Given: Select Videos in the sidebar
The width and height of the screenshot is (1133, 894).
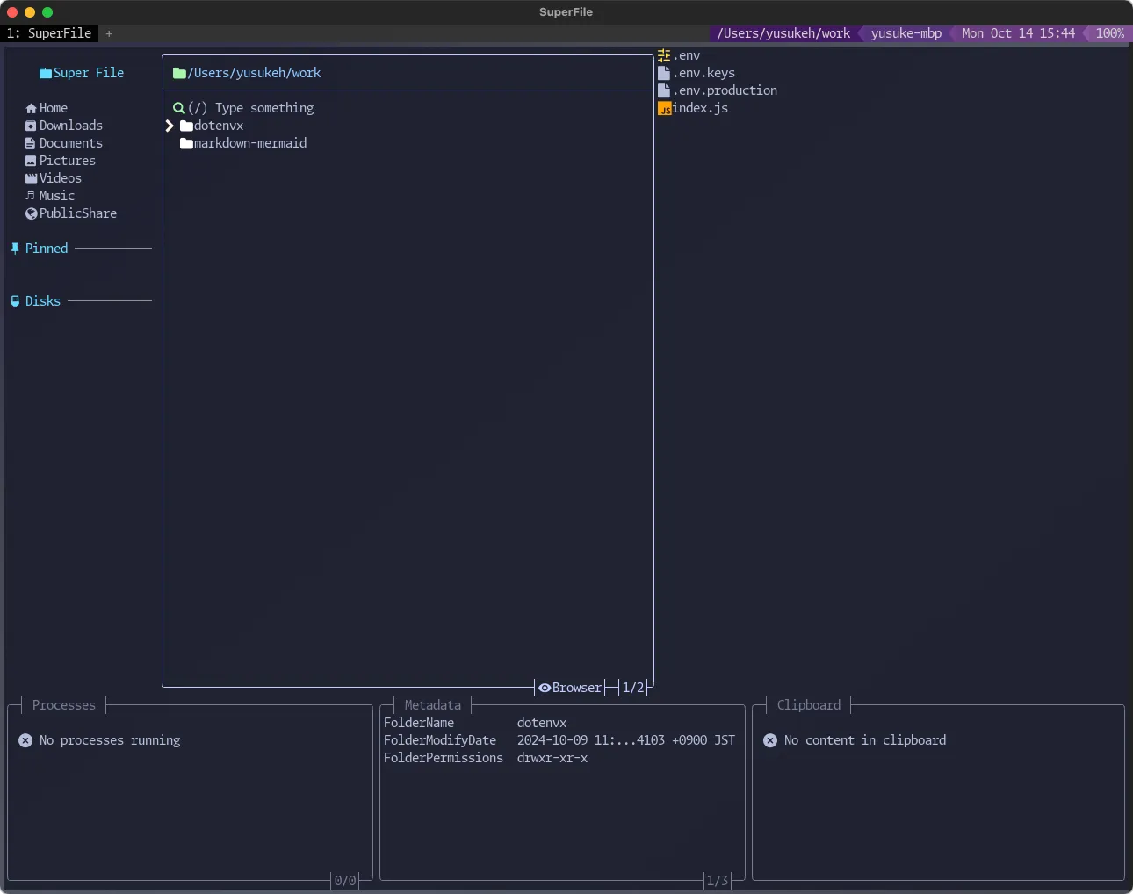Looking at the screenshot, I should pos(61,178).
